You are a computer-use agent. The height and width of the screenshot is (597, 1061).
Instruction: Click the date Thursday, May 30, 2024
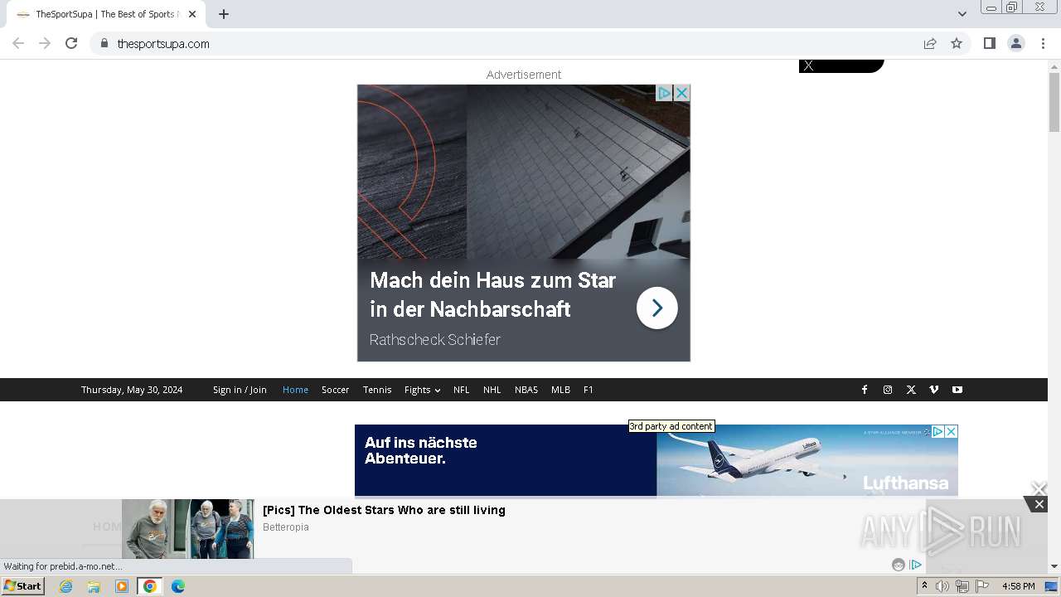pos(132,390)
